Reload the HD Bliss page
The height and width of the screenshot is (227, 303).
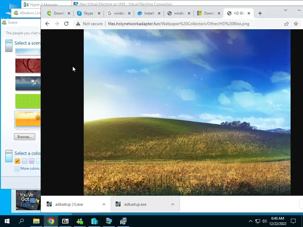66,24
